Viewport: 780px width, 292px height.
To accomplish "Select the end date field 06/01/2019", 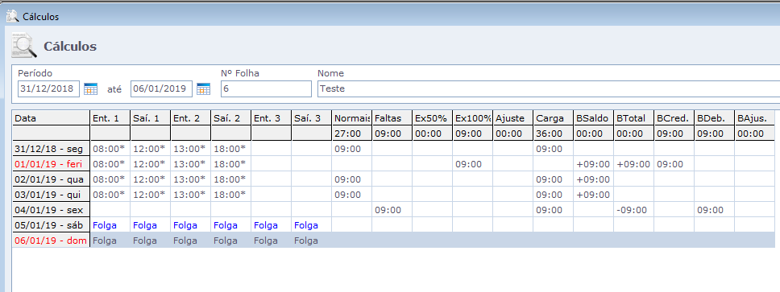I will pos(162,89).
